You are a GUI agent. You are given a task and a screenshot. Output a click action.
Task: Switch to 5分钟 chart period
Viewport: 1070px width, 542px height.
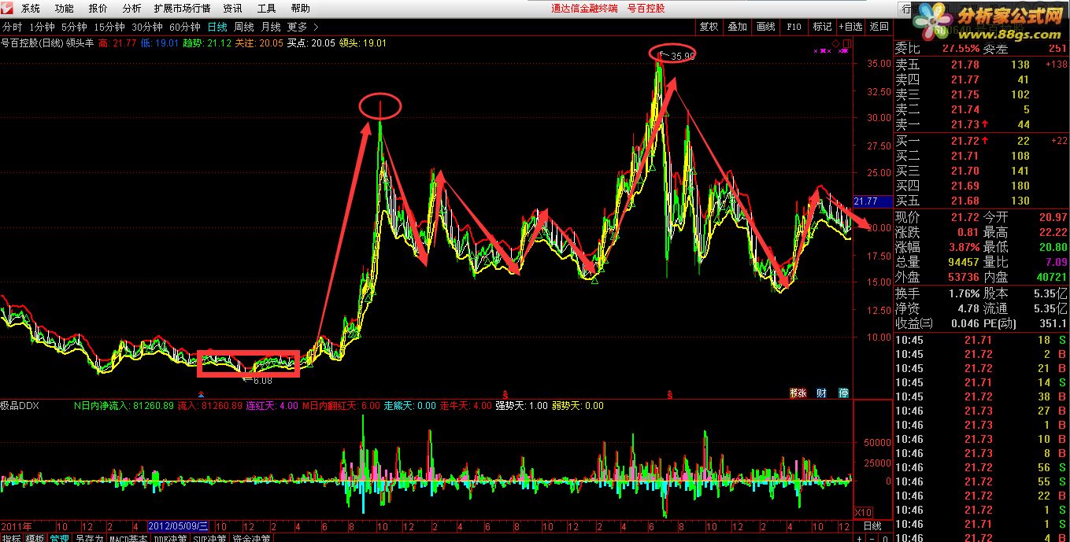click(74, 27)
